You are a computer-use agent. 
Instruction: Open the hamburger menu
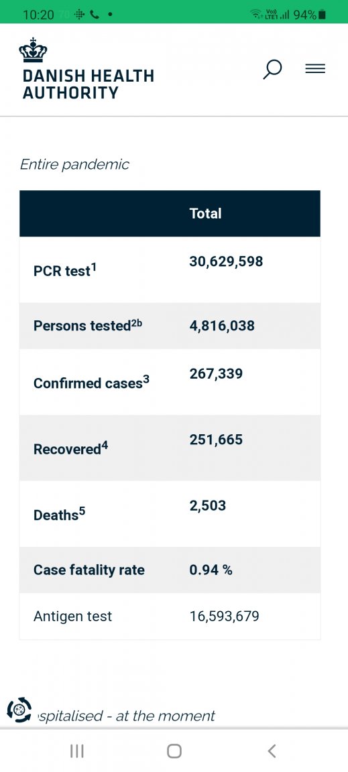click(x=315, y=69)
